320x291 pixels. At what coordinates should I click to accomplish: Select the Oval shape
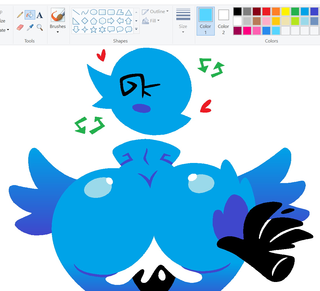(94, 12)
